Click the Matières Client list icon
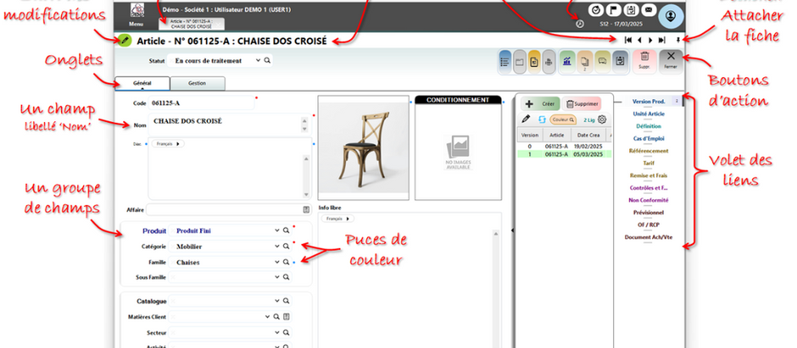The height and width of the screenshot is (348, 797). [287, 317]
